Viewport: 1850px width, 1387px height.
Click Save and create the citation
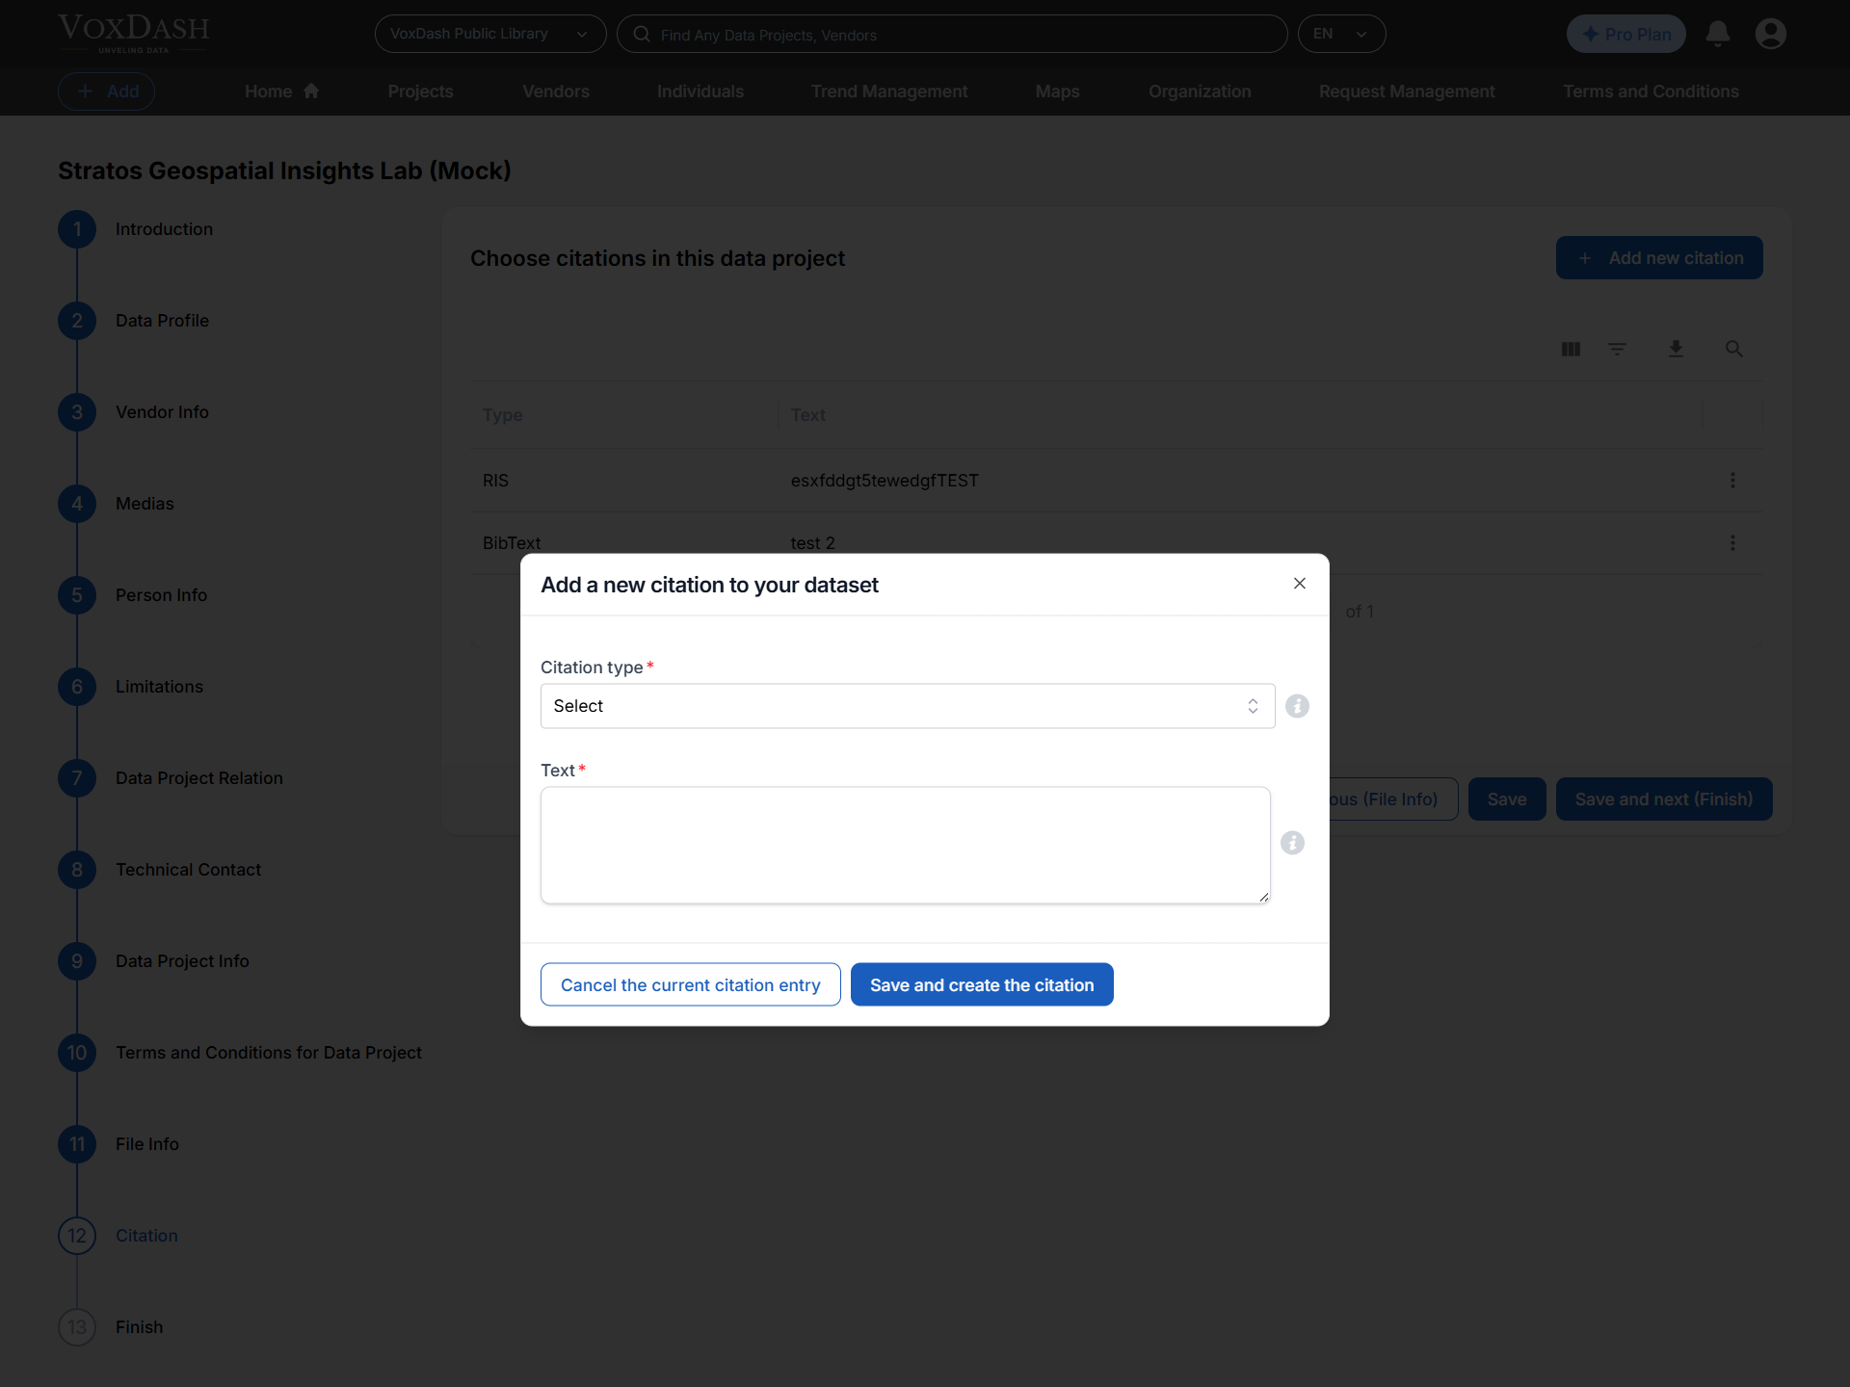point(981,984)
